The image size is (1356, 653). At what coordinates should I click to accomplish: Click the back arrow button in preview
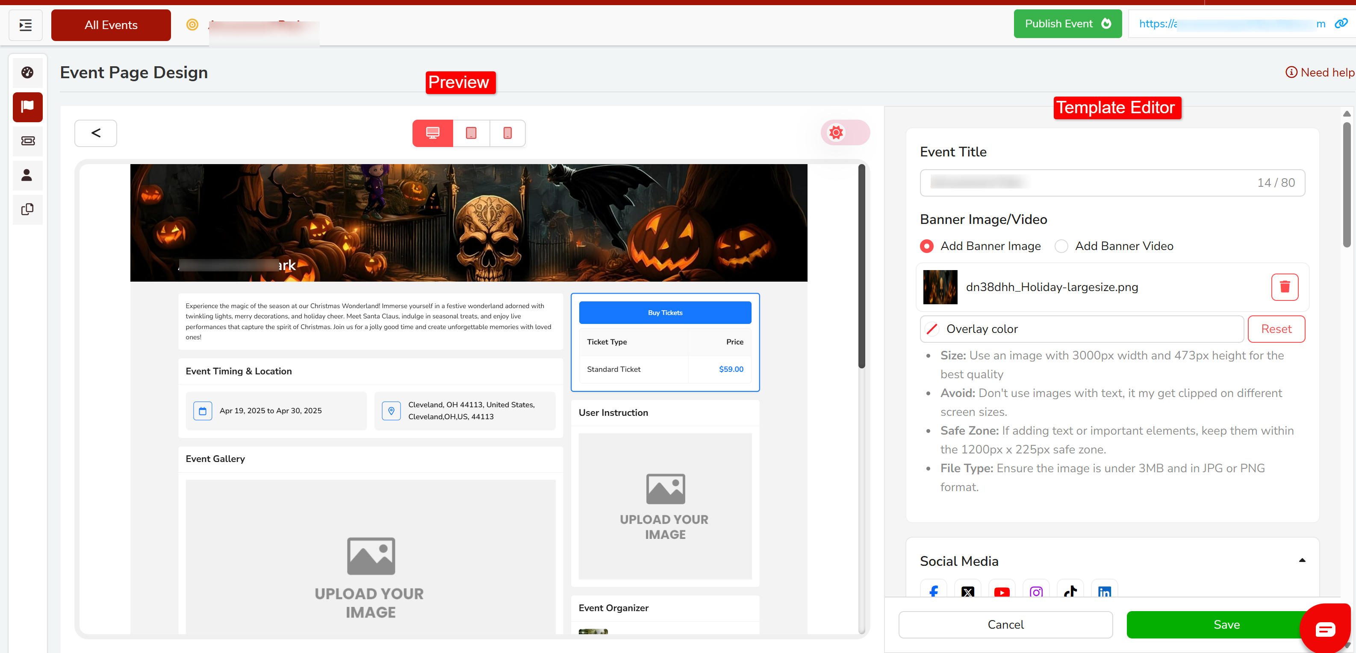96,133
